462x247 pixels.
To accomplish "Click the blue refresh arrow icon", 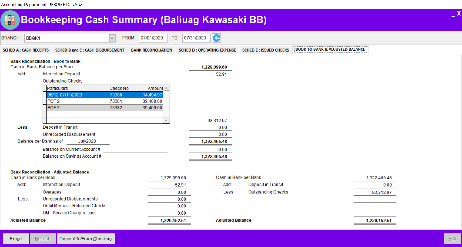I will point(216,38).
